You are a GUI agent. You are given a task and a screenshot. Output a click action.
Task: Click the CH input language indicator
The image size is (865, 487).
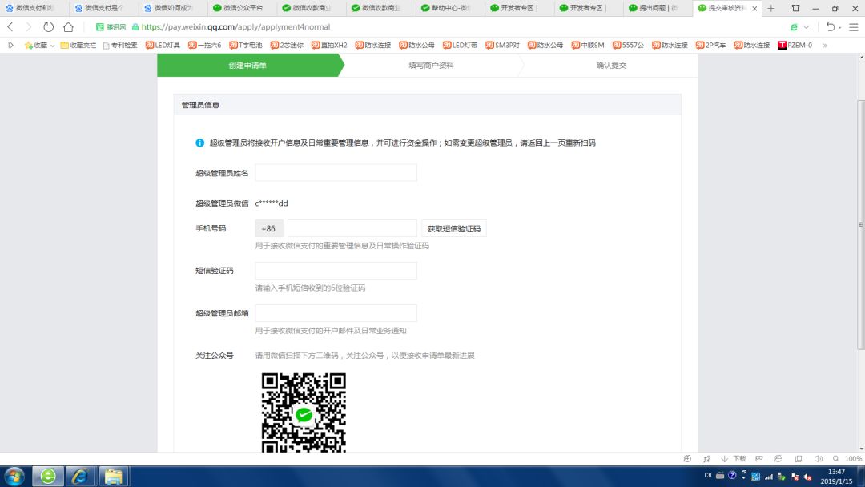click(708, 476)
